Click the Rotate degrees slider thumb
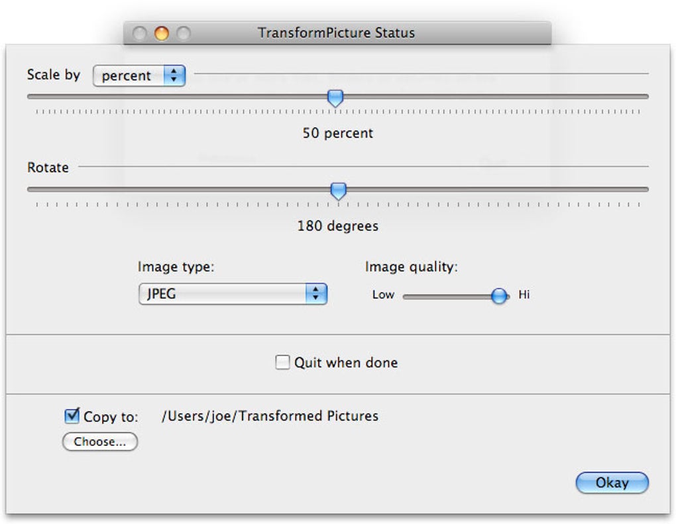The height and width of the screenshot is (524, 676). point(339,191)
